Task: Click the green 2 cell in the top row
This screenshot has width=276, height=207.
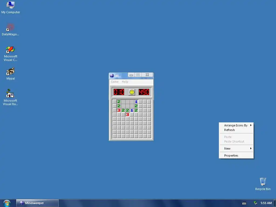Action: pyautogui.click(x=119, y=102)
